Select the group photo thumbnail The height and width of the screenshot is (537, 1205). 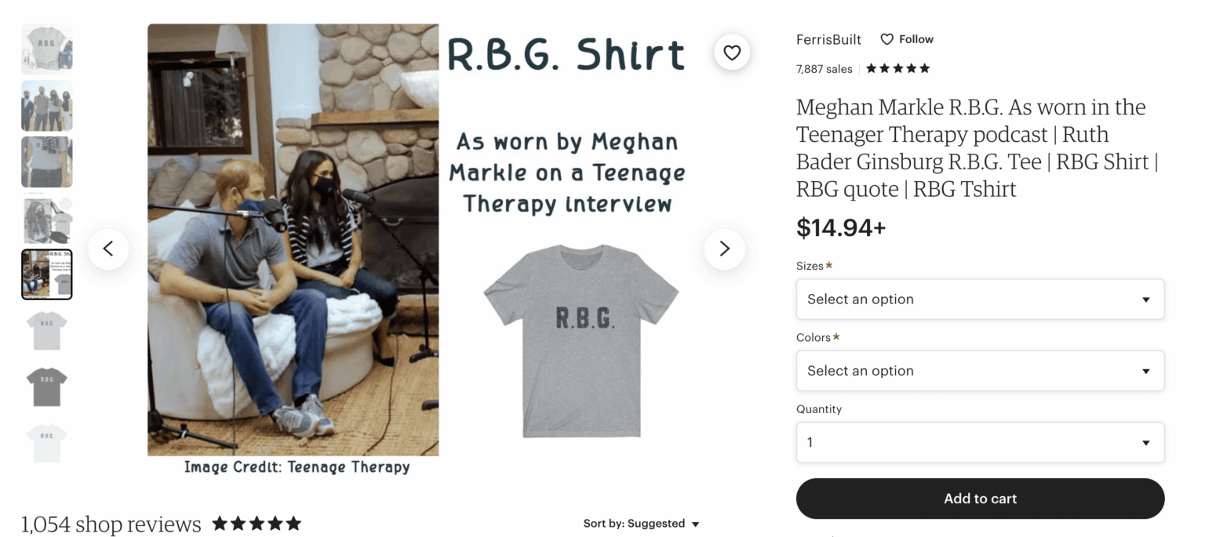[46, 105]
